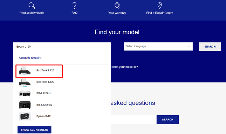Click the first EcoTank L120 printer thumbnail
This screenshot has width=226, height=134.
pos(25,71)
